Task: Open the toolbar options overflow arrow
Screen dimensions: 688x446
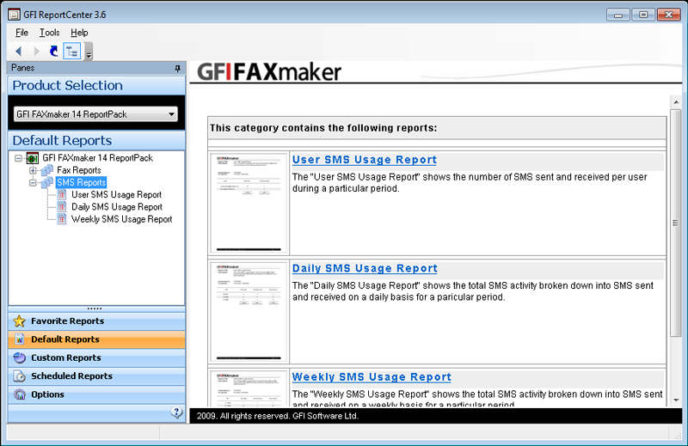Action: pyautogui.click(x=89, y=52)
